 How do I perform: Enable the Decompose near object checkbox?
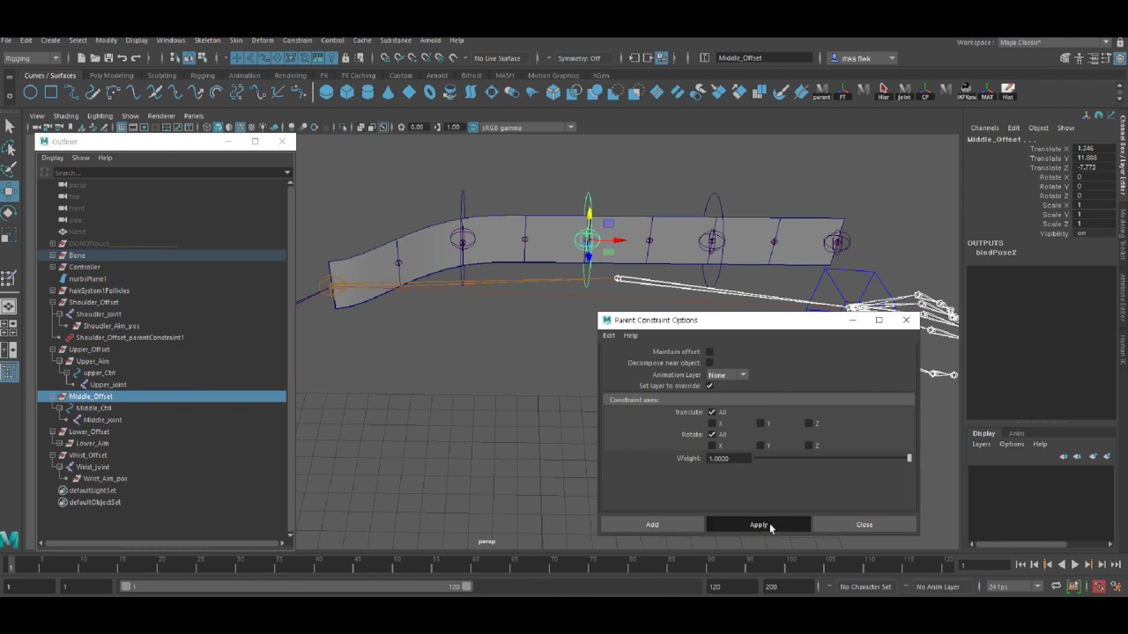709,363
